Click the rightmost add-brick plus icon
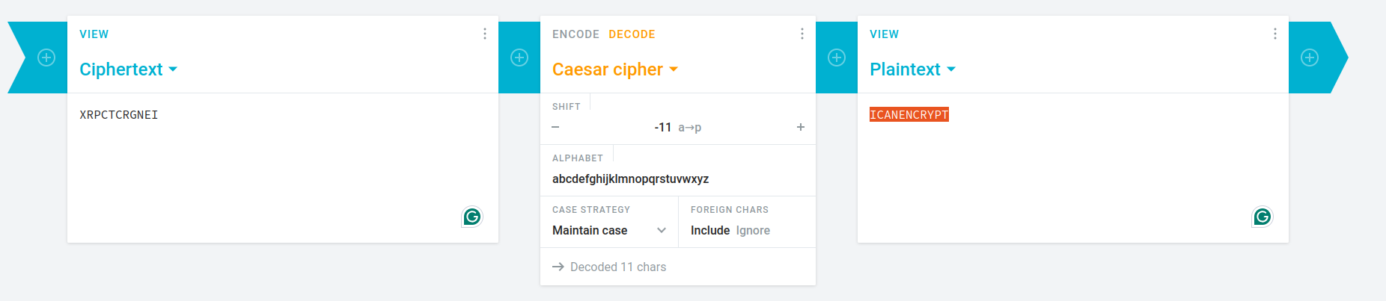 pyautogui.click(x=1310, y=58)
